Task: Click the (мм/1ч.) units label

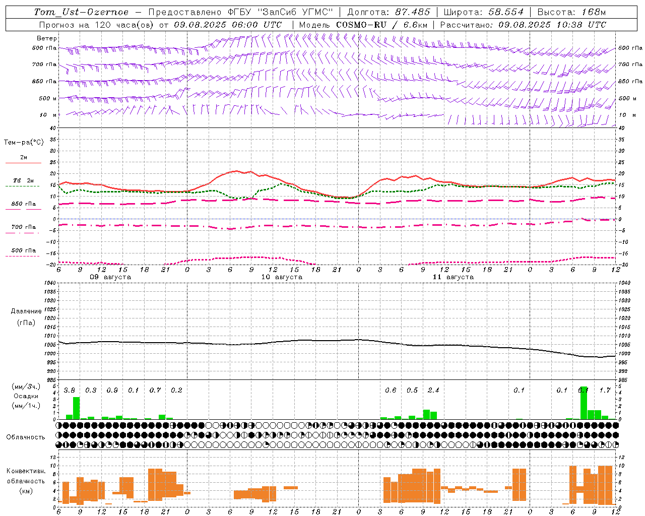Action: click(26, 406)
